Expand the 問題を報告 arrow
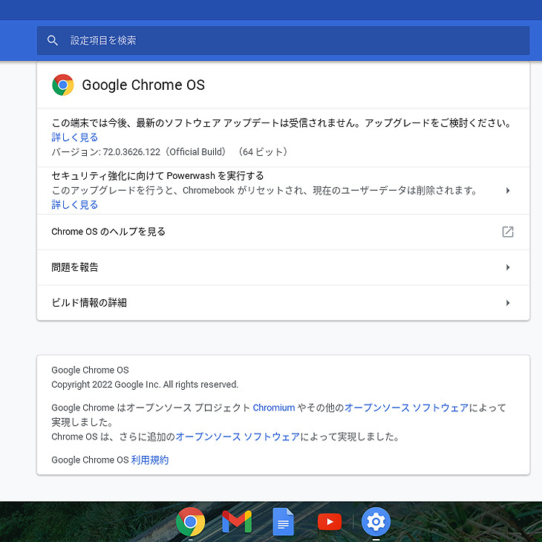The height and width of the screenshot is (542, 542). (x=507, y=267)
